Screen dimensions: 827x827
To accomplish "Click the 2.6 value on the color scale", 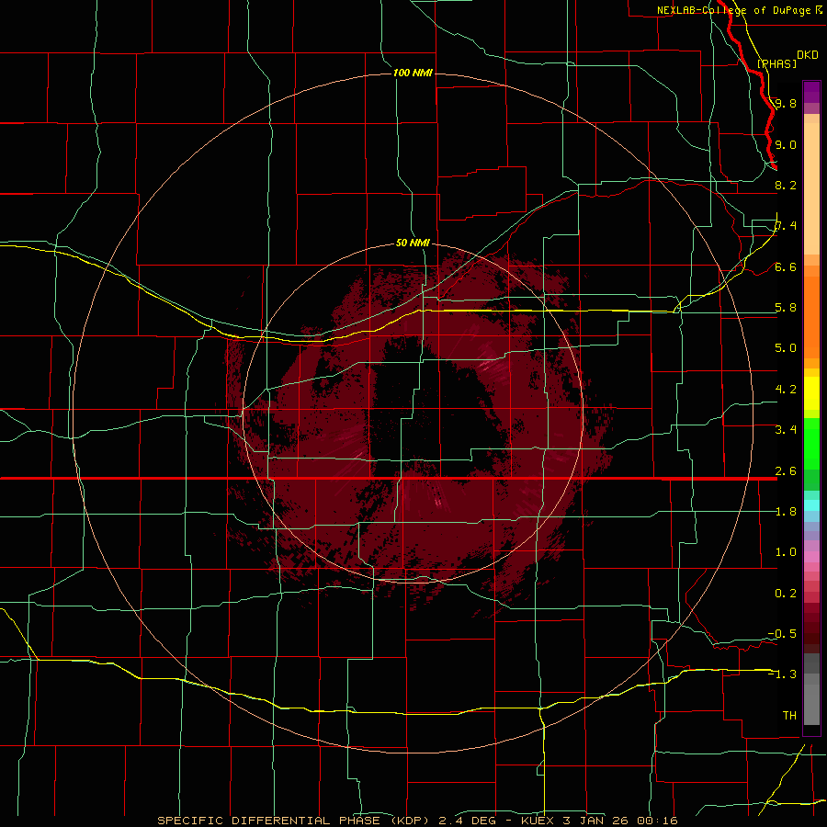I will point(786,471).
